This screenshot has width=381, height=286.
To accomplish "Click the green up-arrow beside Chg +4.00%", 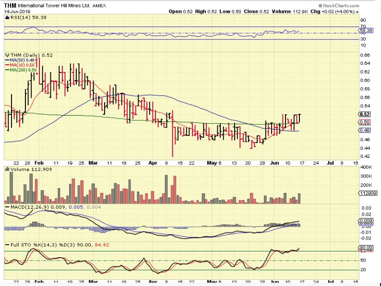I will point(357,12).
